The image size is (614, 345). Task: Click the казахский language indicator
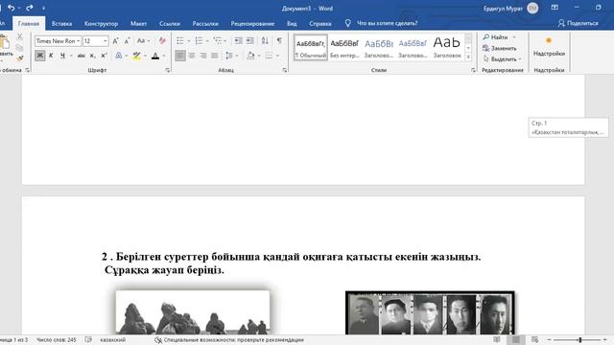click(x=113, y=340)
